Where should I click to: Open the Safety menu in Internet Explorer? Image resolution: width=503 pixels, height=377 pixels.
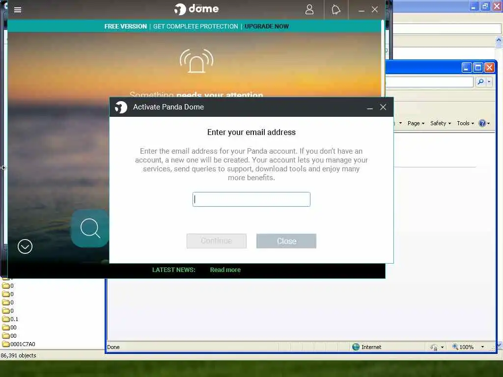[441, 123]
